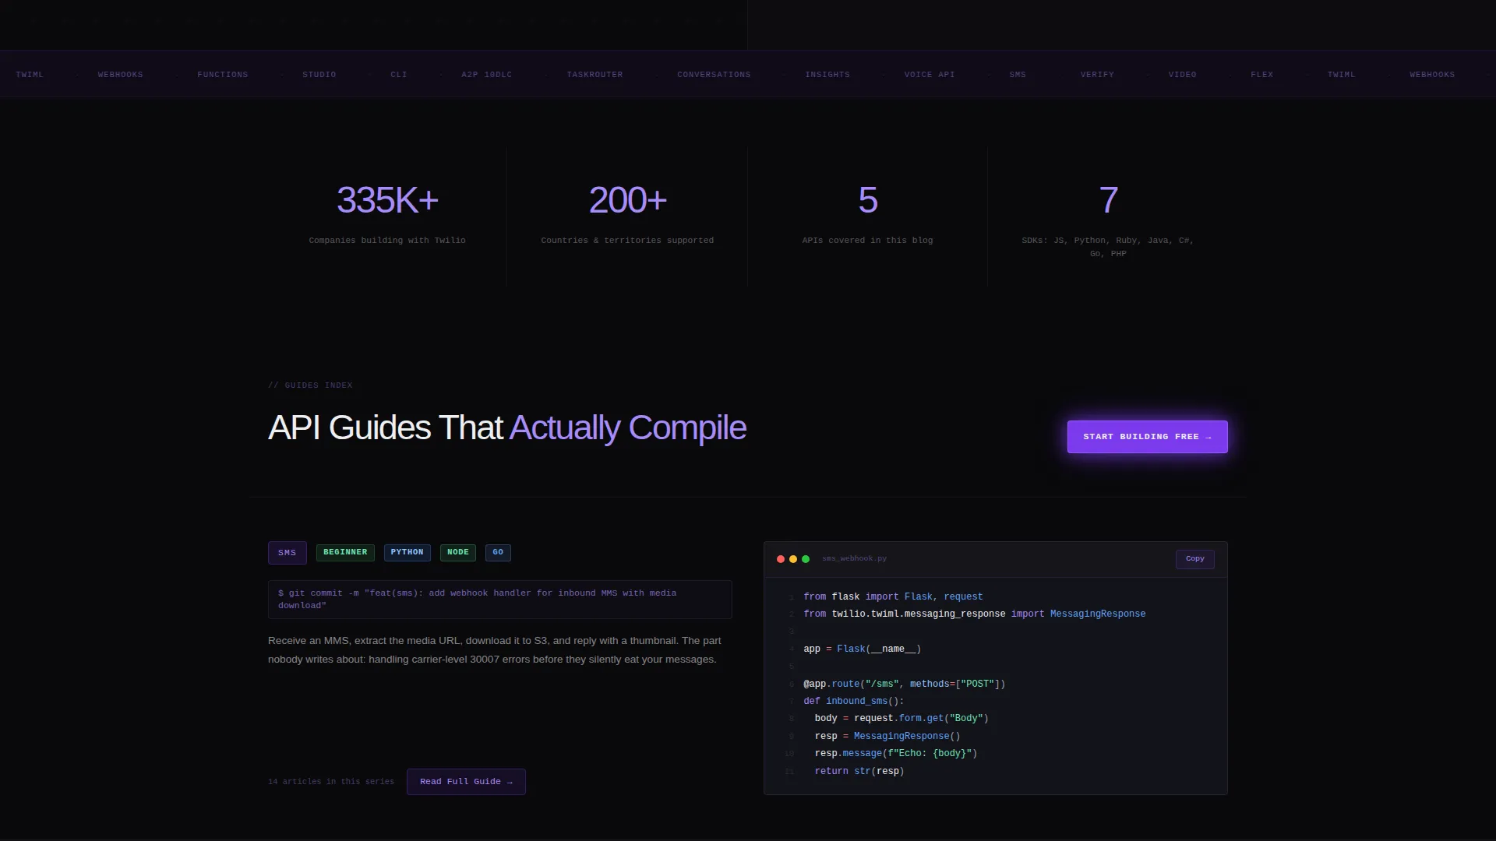Open the Read Full Guide link
Viewport: 1496px width, 841px height.
point(466,782)
